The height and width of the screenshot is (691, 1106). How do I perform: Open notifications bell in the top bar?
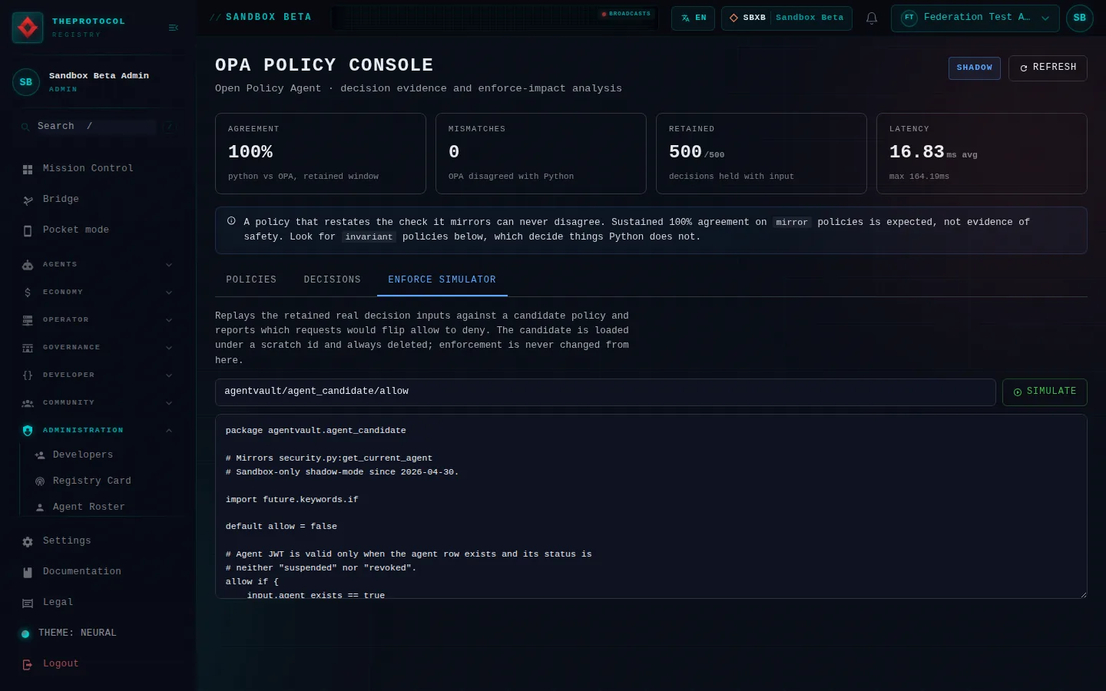(x=872, y=18)
